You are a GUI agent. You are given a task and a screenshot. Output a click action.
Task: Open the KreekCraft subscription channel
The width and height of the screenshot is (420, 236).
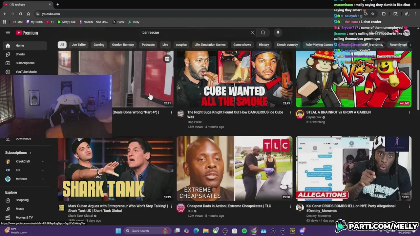pos(25,161)
